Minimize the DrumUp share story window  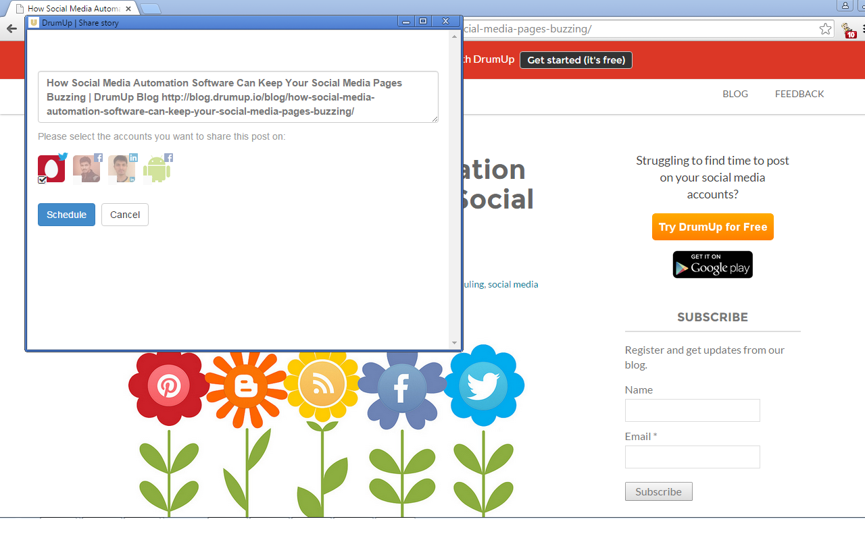(406, 22)
